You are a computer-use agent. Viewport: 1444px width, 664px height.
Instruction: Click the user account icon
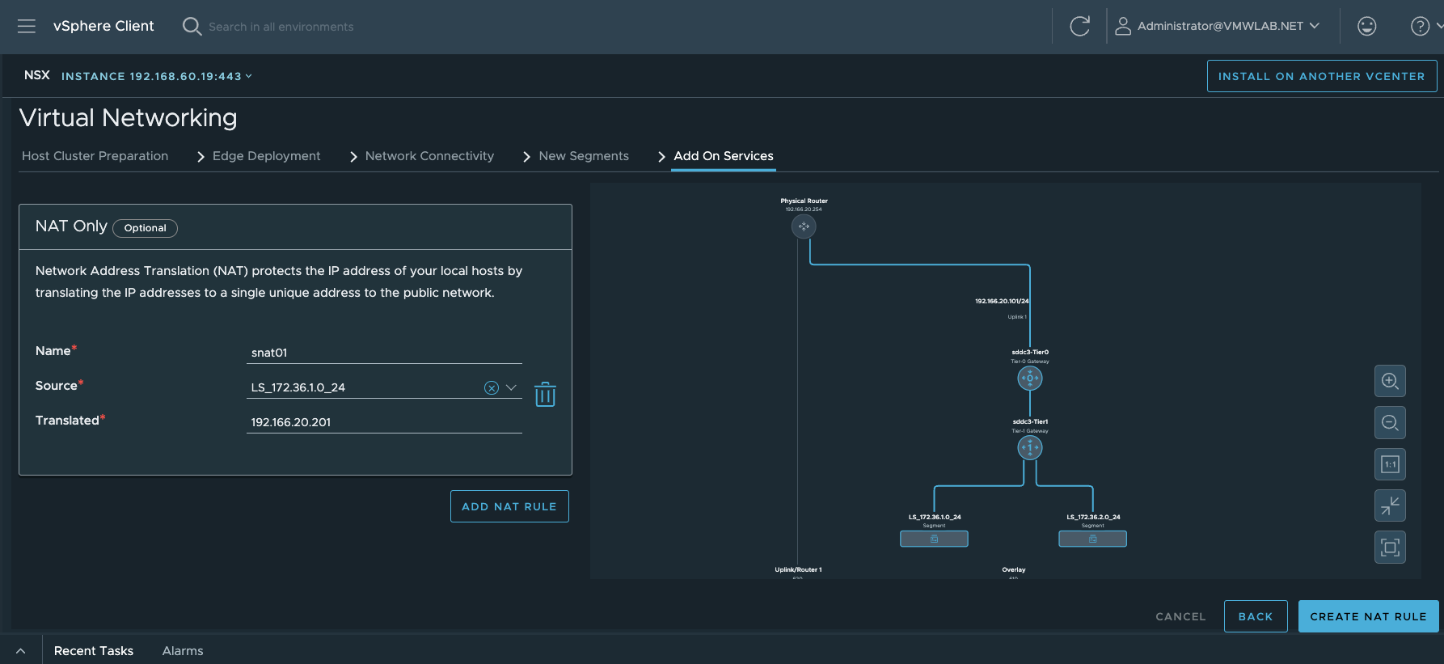pyautogui.click(x=1123, y=26)
